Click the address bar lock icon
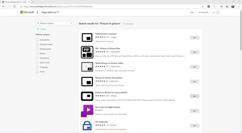The width and height of the screenshot is (242, 133). [21, 7]
